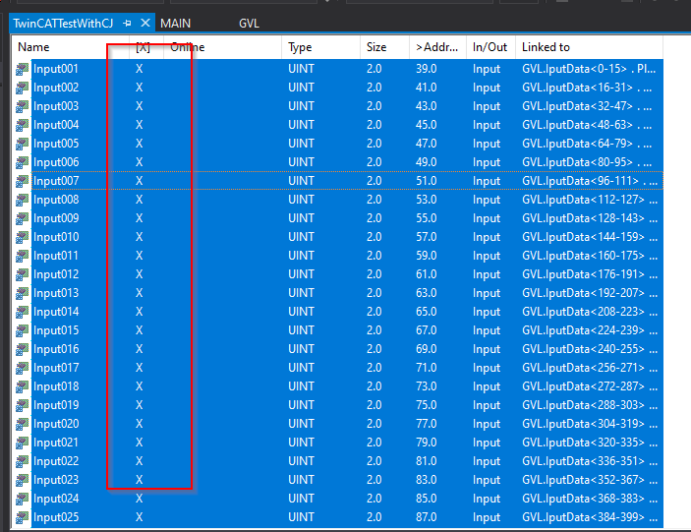691x532 pixels.
Task: Select the Input025 name cell
Action: pos(55,517)
